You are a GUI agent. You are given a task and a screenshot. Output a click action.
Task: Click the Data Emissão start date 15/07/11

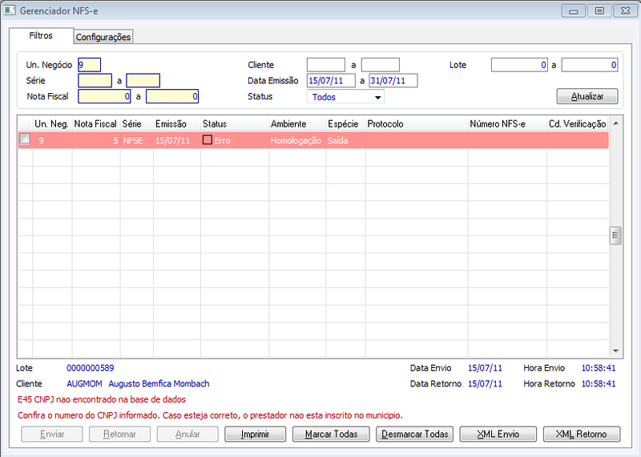click(331, 80)
